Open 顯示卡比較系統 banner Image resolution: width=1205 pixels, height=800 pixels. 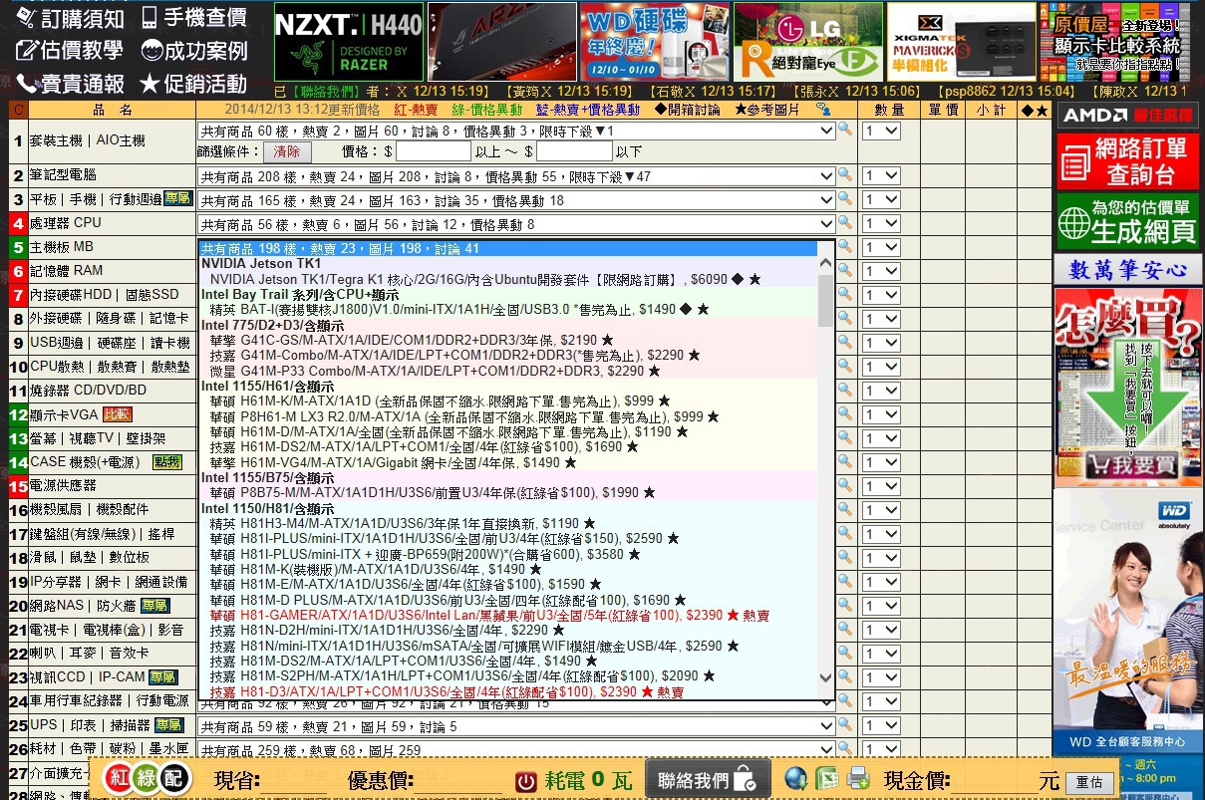coord(1114,42)
